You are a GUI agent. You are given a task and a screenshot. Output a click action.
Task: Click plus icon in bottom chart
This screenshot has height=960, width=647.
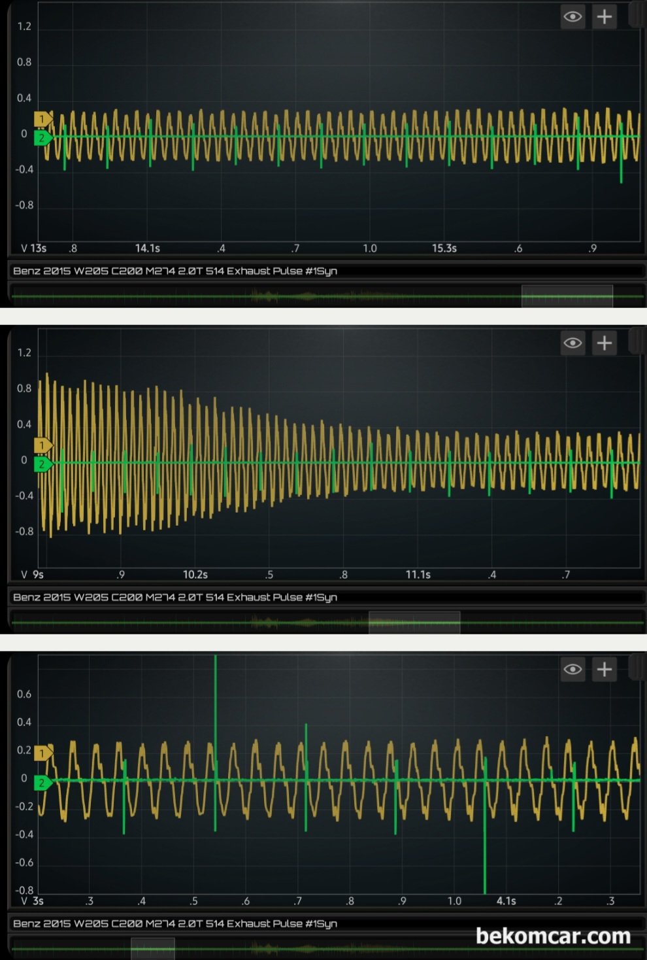[x=605, y=670]
